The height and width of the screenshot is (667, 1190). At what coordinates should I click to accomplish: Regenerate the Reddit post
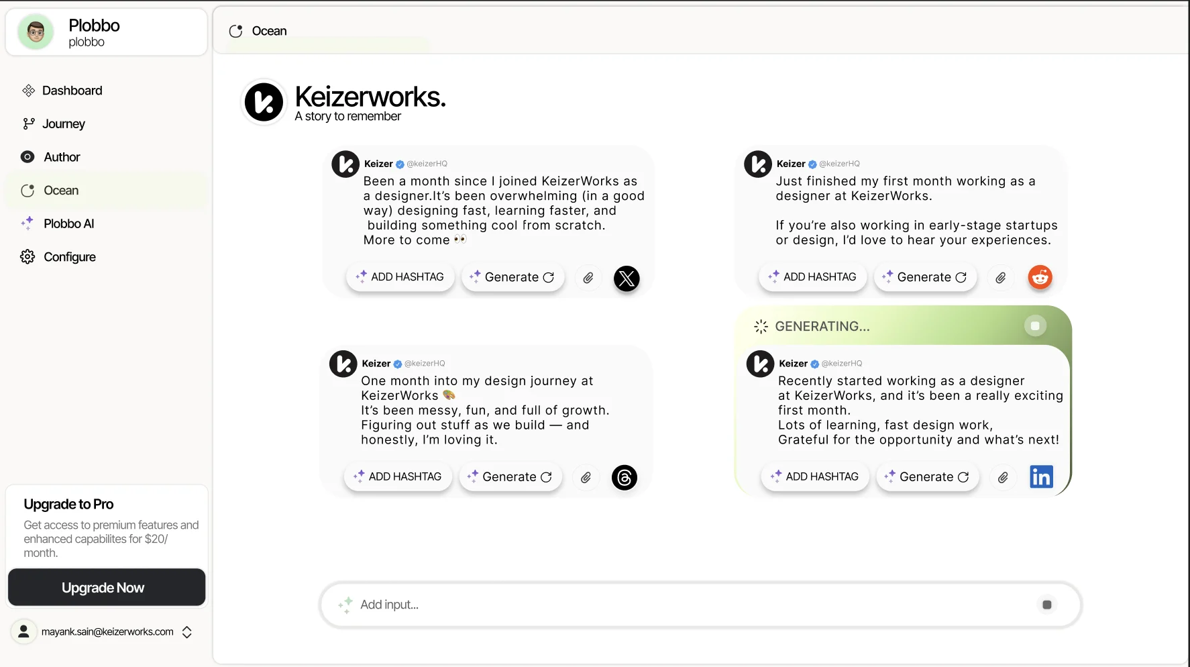(x=926, y=277)
